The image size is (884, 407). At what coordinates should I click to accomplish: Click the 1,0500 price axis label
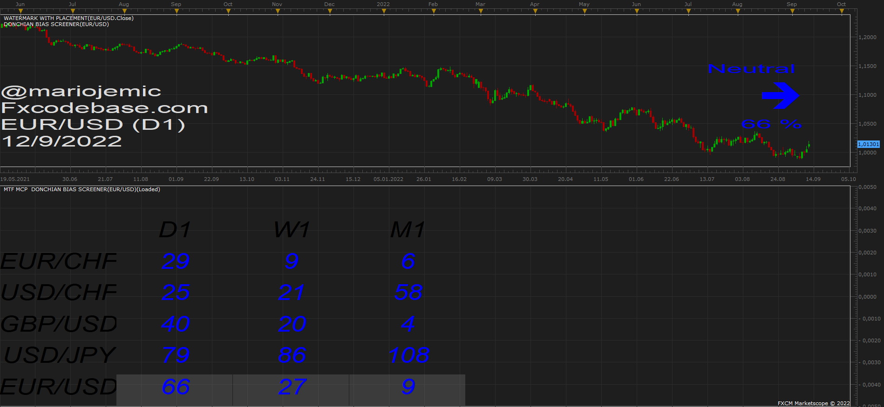tap(867, 124)
